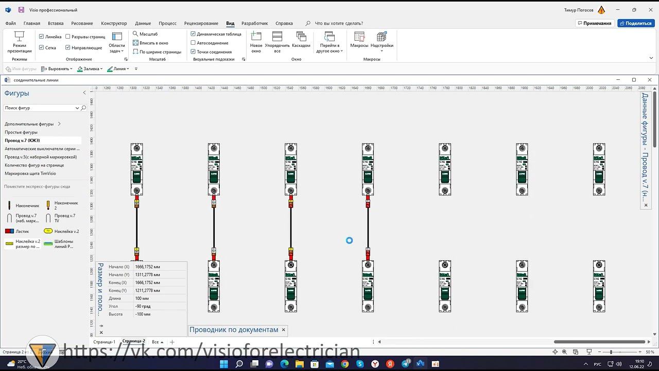Open the Конструктор ribbon tab
This screenshot has height=371, width=659.
pos(114,23)
